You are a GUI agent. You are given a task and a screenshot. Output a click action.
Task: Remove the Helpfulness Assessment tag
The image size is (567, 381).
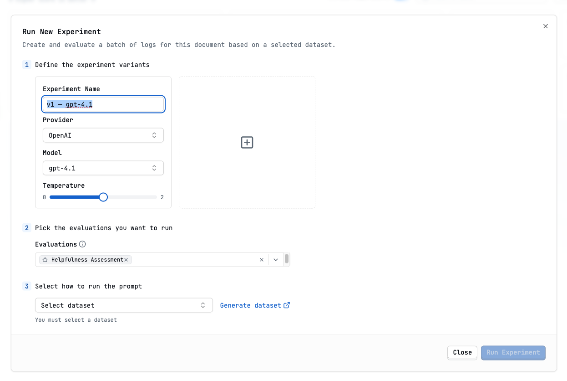click(x=126, y=259)
